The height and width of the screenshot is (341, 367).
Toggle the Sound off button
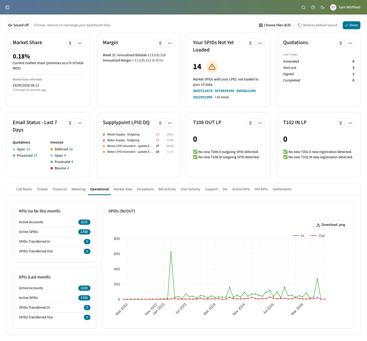coord(19,25)
